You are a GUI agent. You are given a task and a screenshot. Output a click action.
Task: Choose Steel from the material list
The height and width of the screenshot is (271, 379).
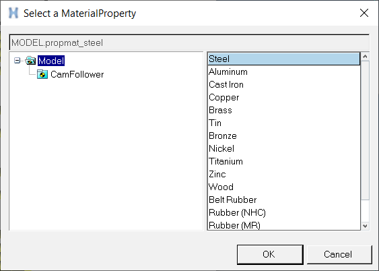pyautogui.click(x=284, y=59)
